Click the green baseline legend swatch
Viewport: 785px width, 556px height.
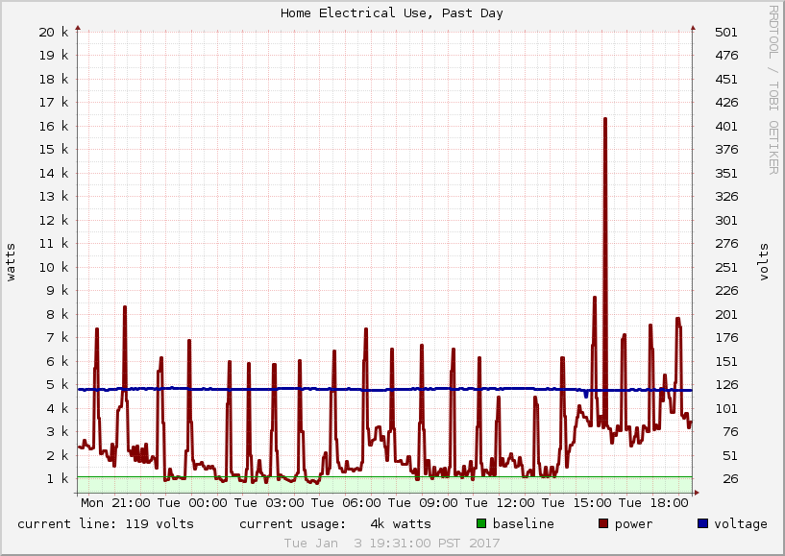pyautogui.click(x=481, y=523)
